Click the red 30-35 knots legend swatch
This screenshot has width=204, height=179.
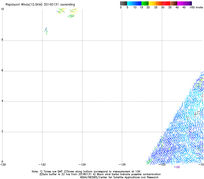click(167, 3)
